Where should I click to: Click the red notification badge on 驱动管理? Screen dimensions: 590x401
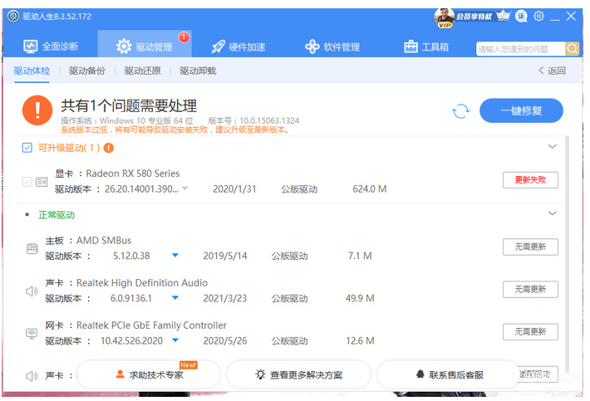(184, 37)
